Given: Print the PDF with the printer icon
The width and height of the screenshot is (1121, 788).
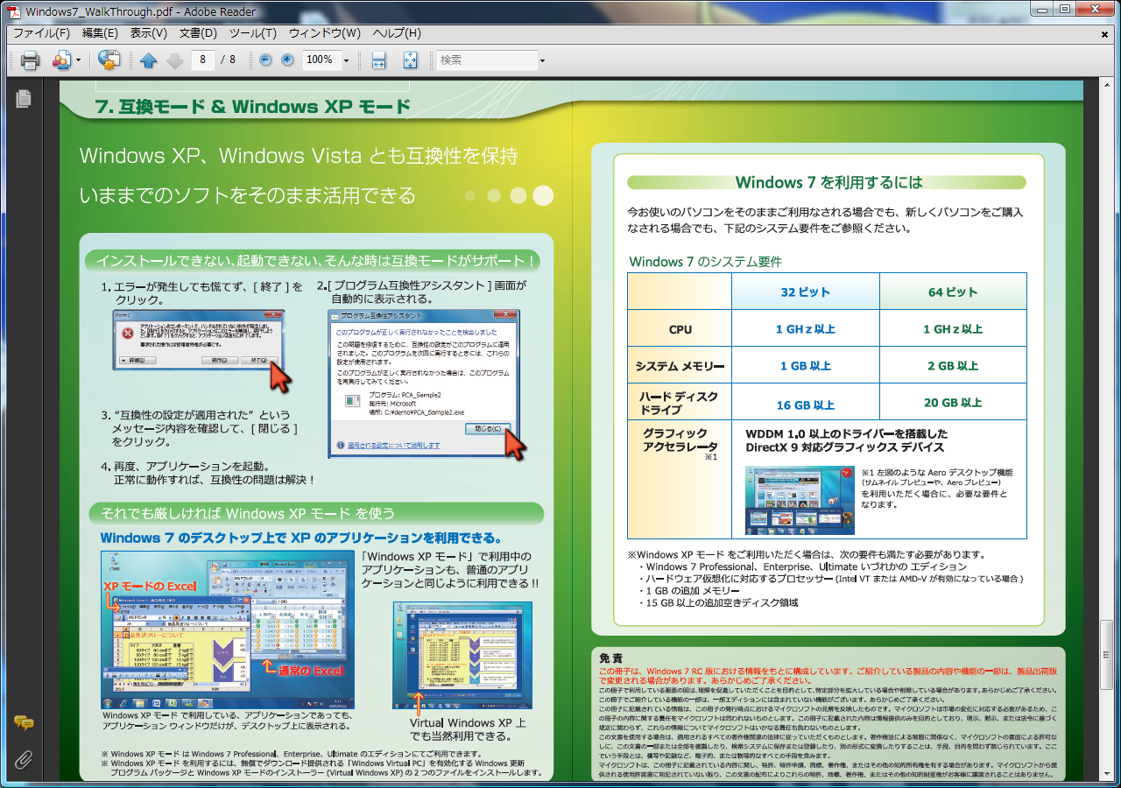Looking at the screenshot, I should 30,60.
